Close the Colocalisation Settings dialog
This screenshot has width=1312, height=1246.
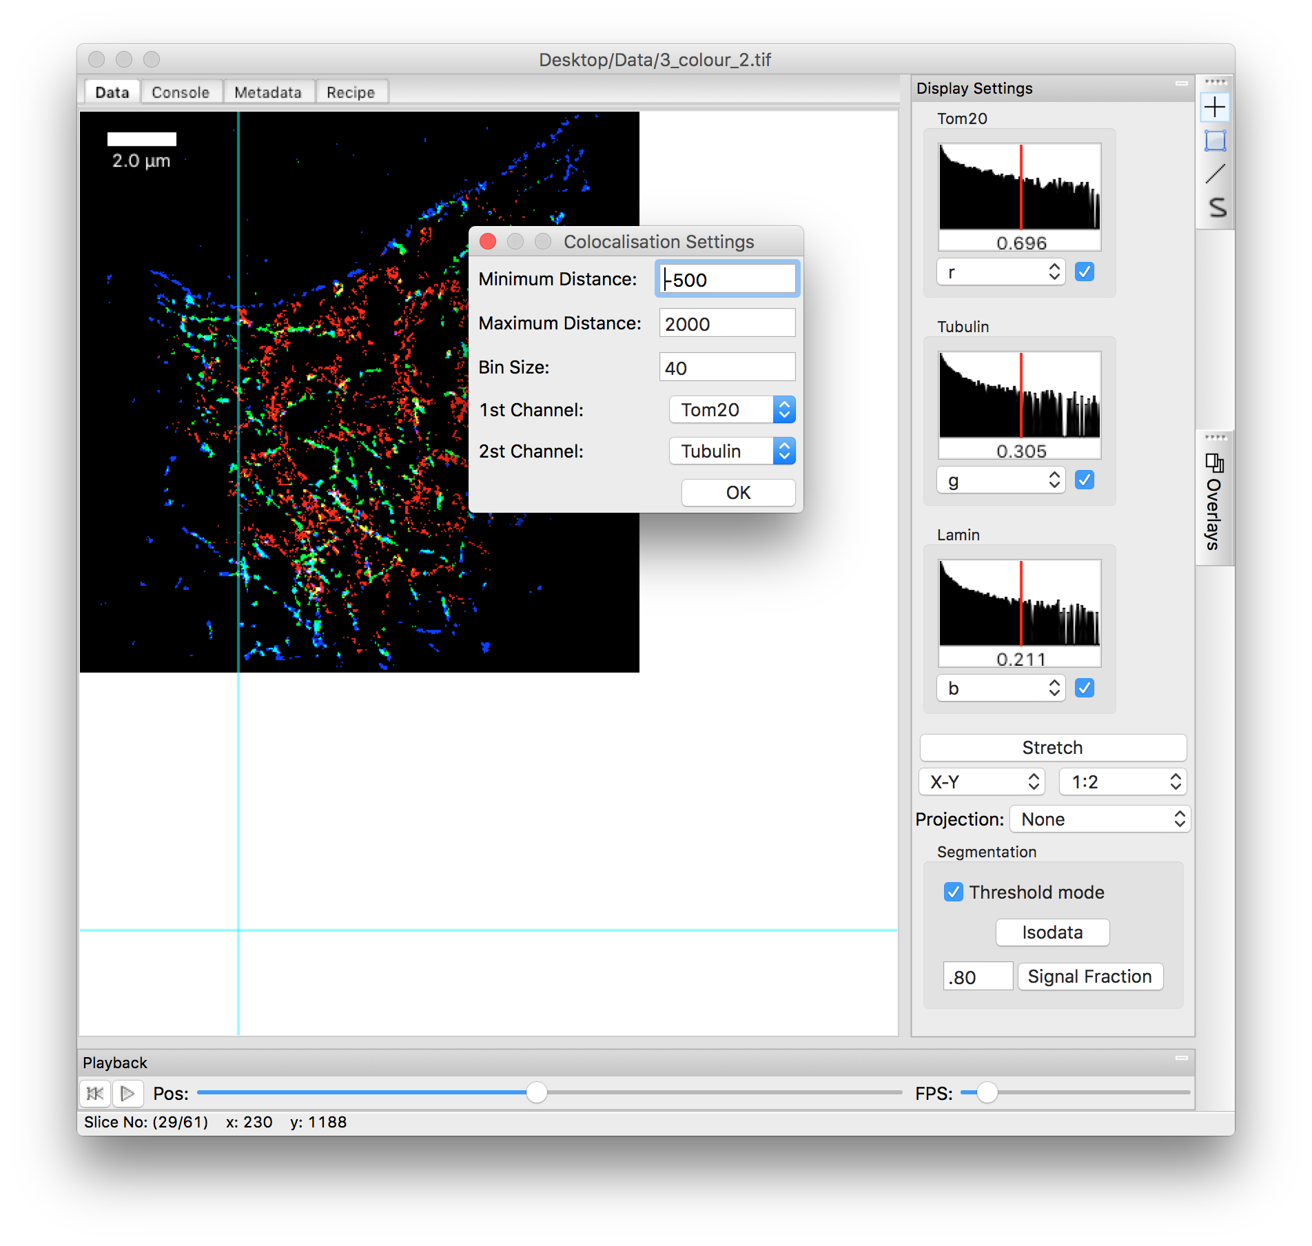488,241
